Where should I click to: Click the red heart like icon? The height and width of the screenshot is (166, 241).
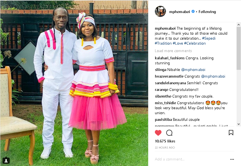tap(158, 133)
